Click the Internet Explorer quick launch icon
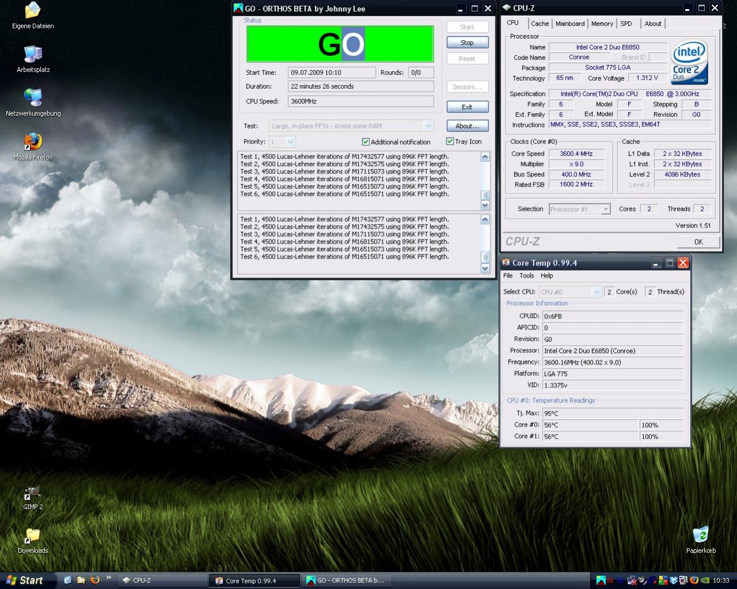737x589 pixels. [x=67, y=580]
